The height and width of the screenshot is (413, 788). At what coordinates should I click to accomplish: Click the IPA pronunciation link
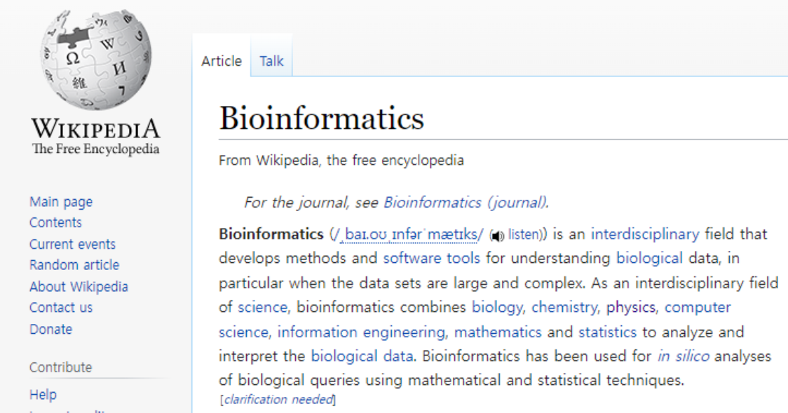click(x=411, y=234)
